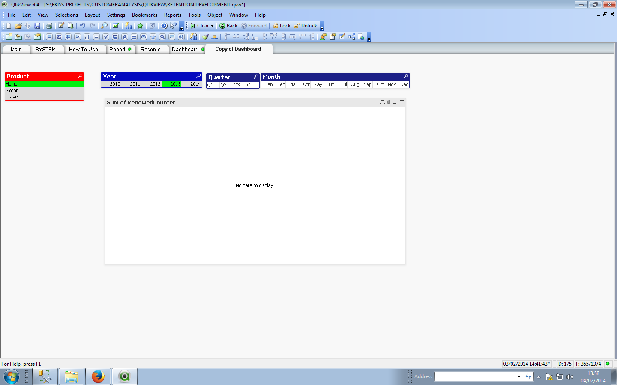Click the Create Statistics Box sigma icon

click(59, 37)
